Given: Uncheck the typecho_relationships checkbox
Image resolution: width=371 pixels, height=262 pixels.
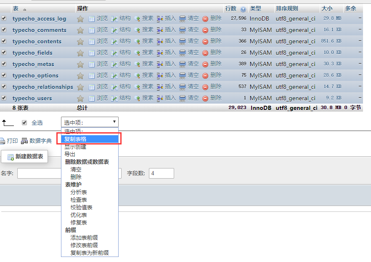Looking at the screenshot, I should [4, 86].
